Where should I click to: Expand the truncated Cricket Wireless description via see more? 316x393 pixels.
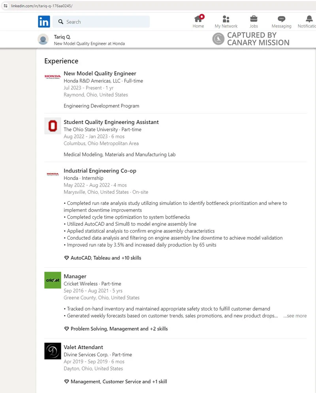295,316
